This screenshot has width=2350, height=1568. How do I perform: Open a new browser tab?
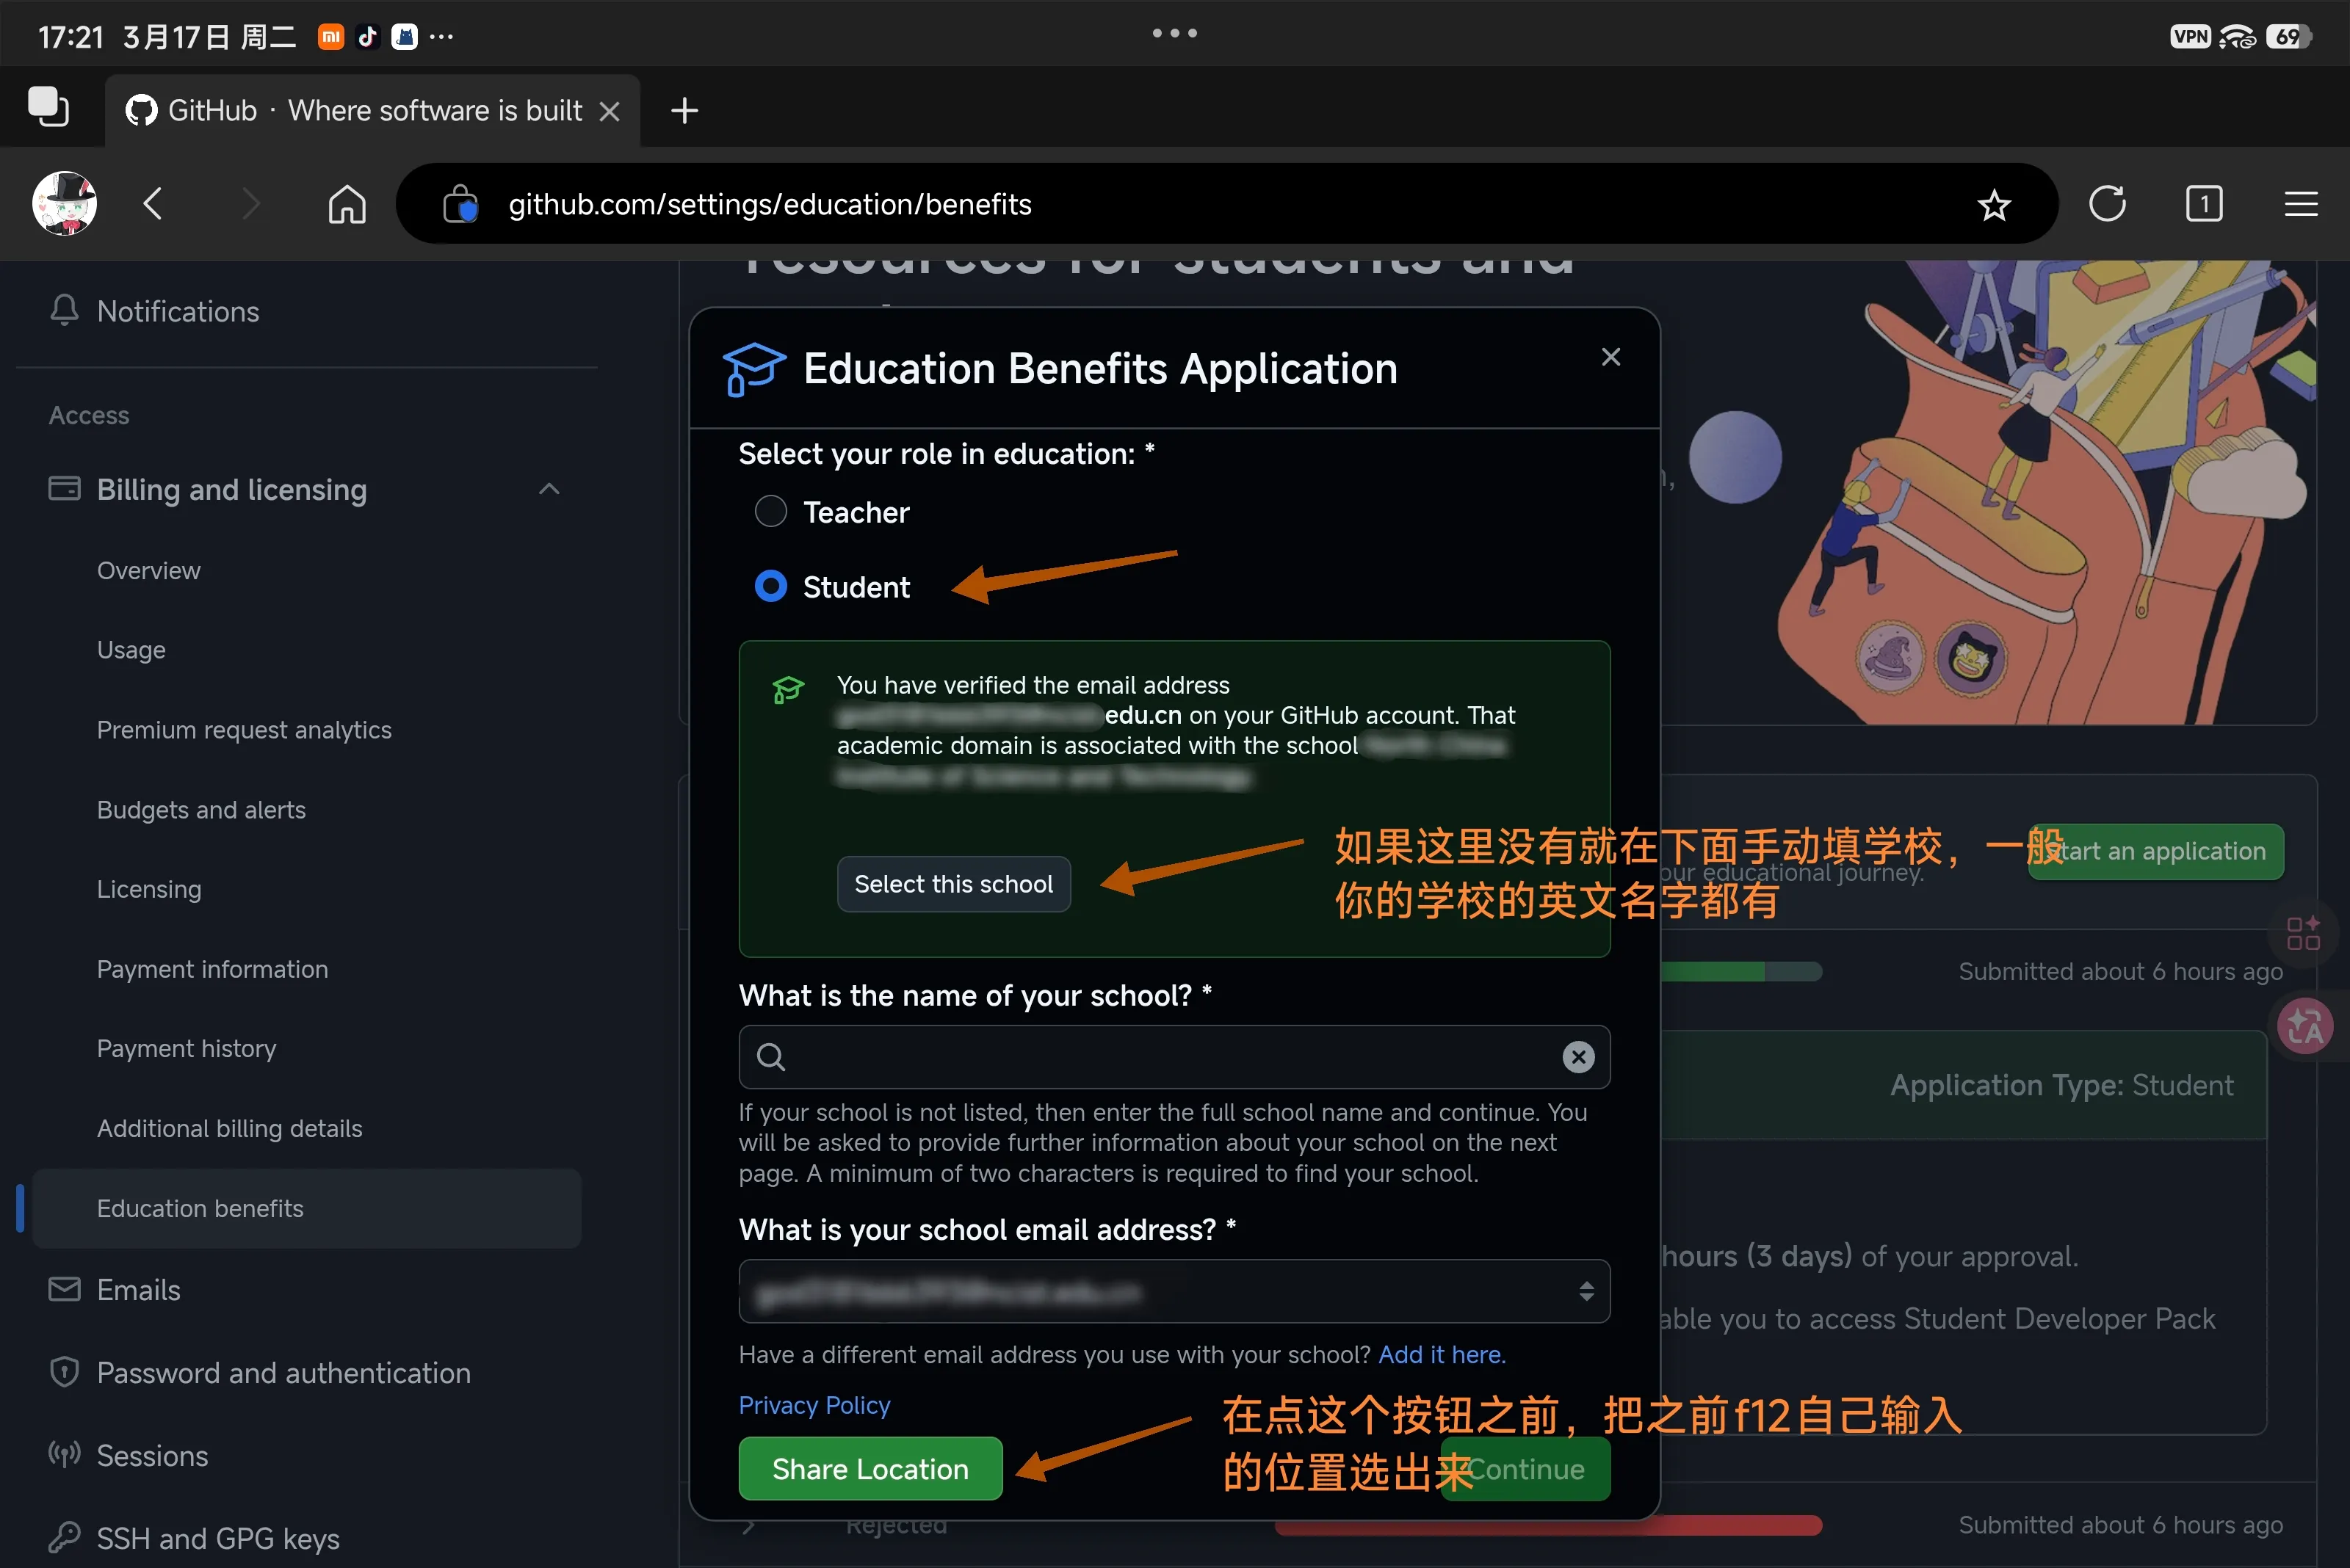pos(684,110)
